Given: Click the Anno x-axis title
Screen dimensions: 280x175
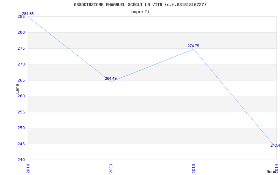Looking at the screenshot, I should (272, 171).
